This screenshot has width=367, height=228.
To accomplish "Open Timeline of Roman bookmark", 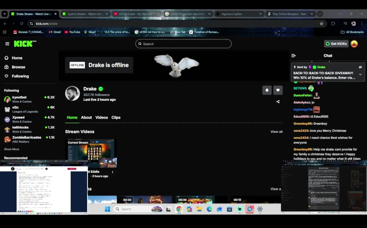I will click(x=204, y=32).
